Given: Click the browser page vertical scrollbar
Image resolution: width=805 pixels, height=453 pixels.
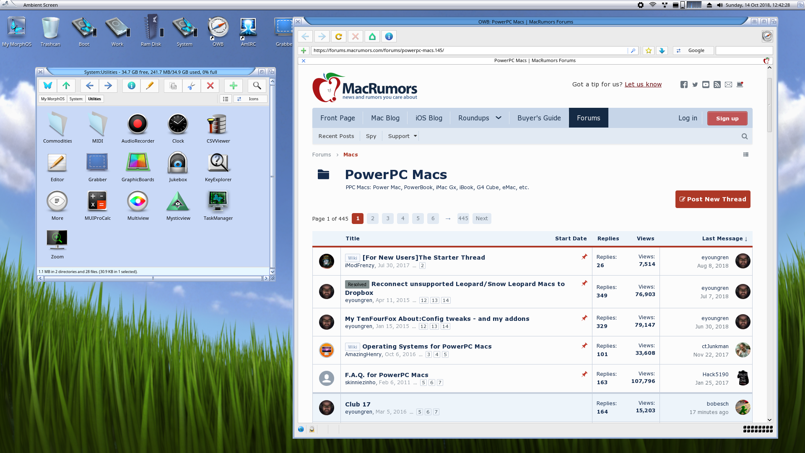Looking at the screenshot, I should [769, 105].
